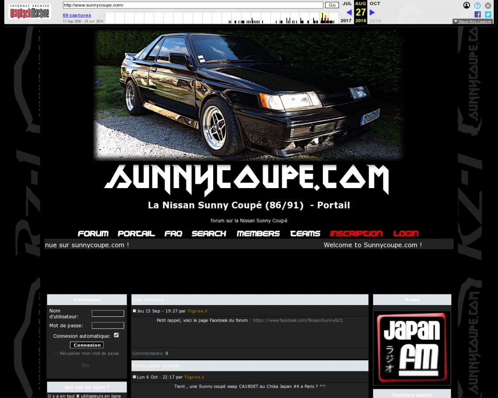
Task: Open the Search menu item
Action: pyautogui.click(x=209, y=233)
